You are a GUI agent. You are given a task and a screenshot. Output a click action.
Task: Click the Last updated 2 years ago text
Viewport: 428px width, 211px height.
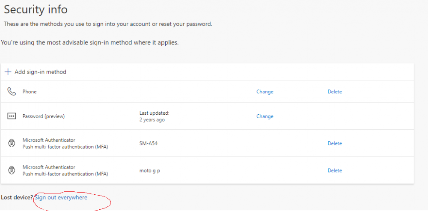coord(155,116)
